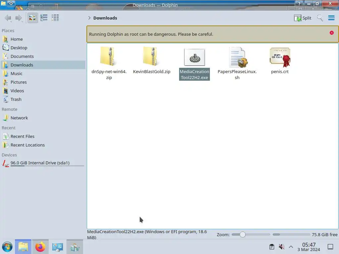The image size is (339, 254).
Task: Open Network under Remote
Action: pos(43,118)
